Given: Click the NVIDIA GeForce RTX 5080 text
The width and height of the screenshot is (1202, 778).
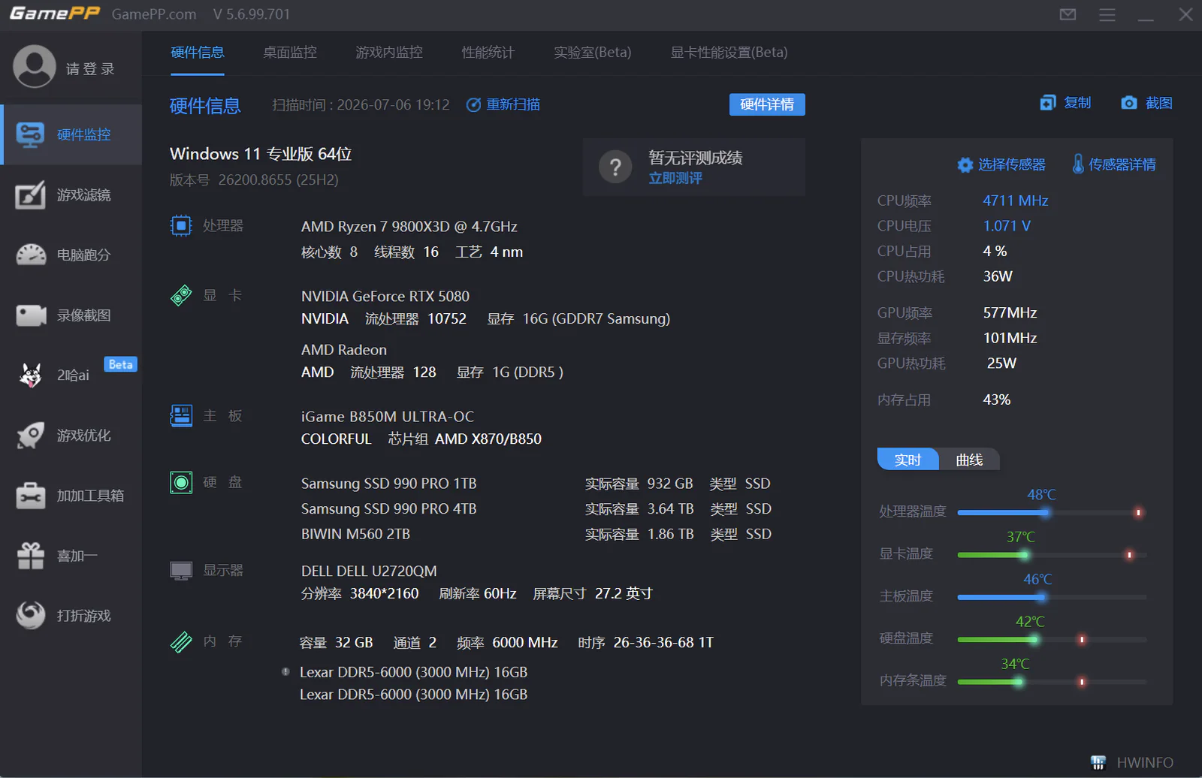Looking at the screenshot, I should click(385, 296).
